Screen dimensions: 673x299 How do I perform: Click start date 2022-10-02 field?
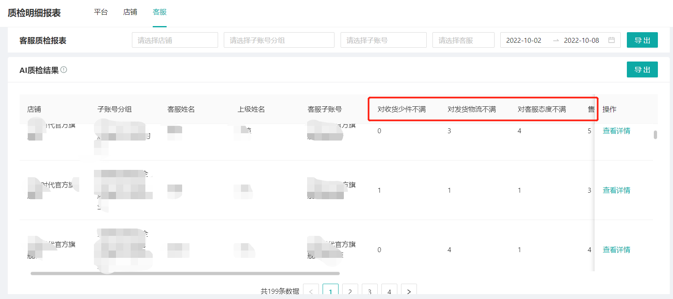[x=524, y=40]
